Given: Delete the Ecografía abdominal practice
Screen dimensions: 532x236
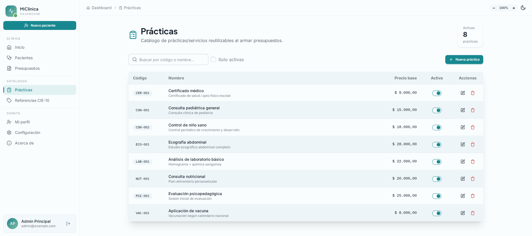Looking at the screenshot, I should 473,144.
